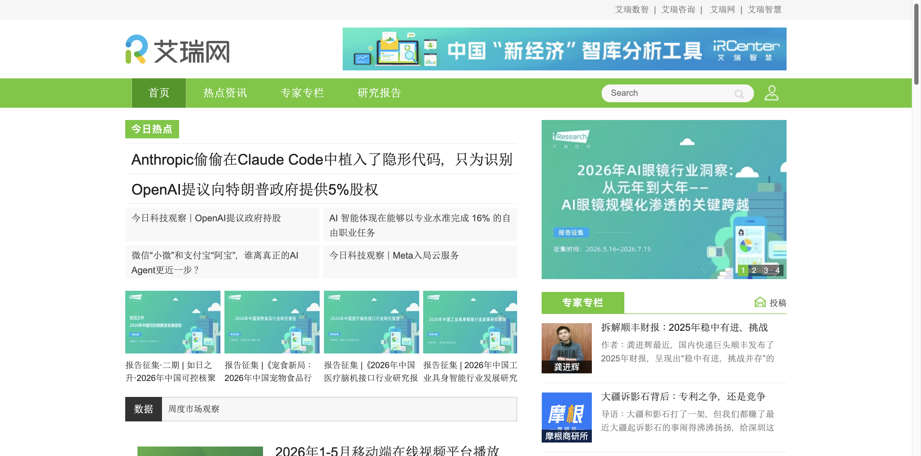Image resolution: width=921 pixels, height=456 pixels.
Task: Click the 专家专栏 sidebar header
Action: click(x=583, y=303)
